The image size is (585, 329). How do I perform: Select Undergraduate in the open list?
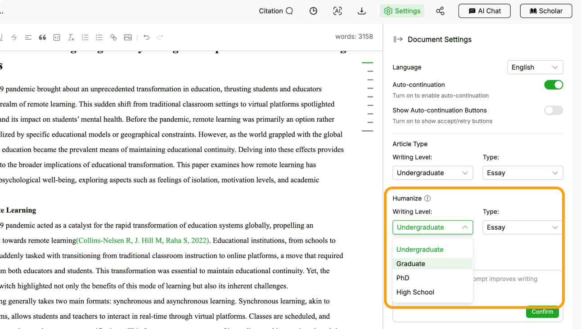pos(432,249)
